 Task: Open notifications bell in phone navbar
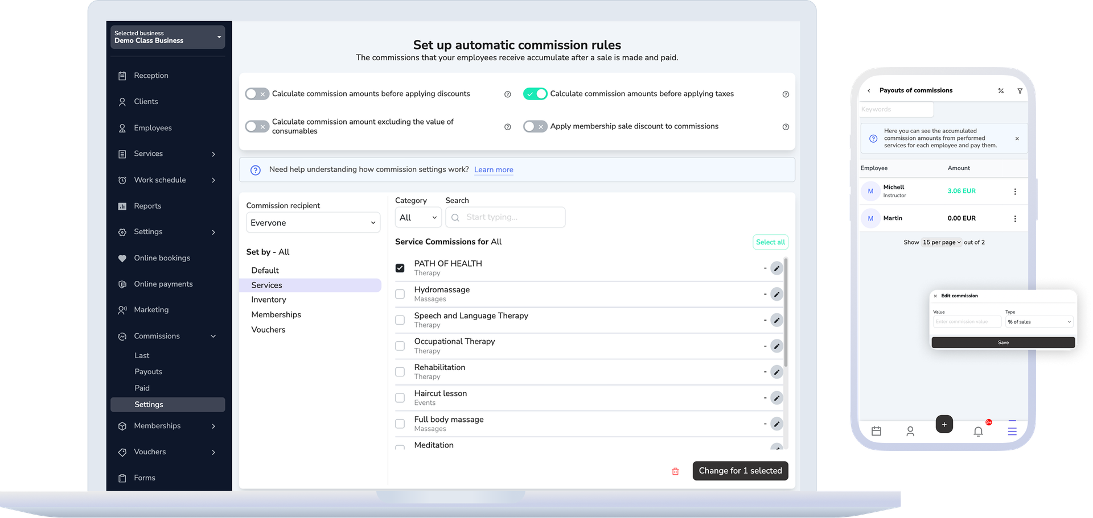[978, 432]
